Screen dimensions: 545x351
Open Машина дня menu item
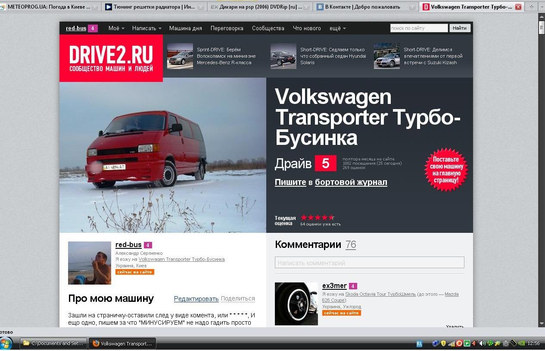(x=186, y=28)
